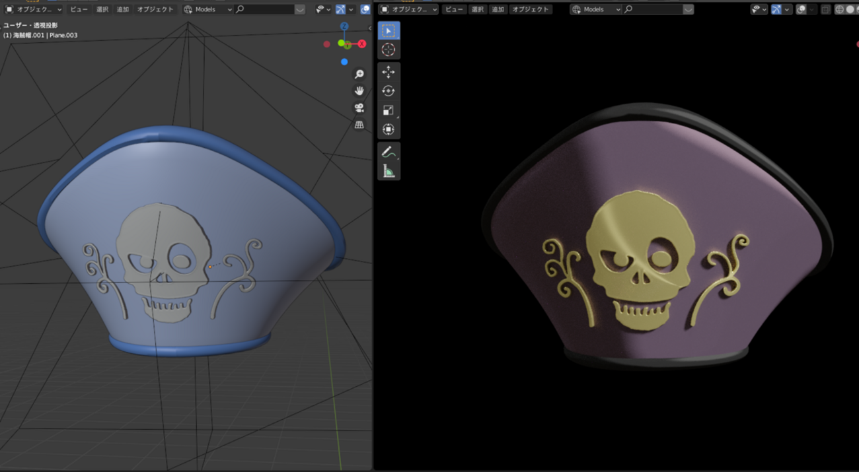Choose the Measure ruler tool
Image resolution: width=859 pixels, height=472 pixels.
pyautogui.click(x=389, y=172)
